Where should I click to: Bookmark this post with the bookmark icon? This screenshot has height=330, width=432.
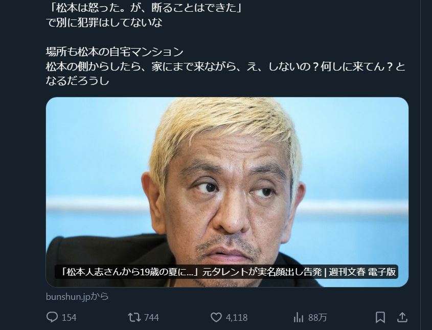pyautogui.click(x=380, y=317)
